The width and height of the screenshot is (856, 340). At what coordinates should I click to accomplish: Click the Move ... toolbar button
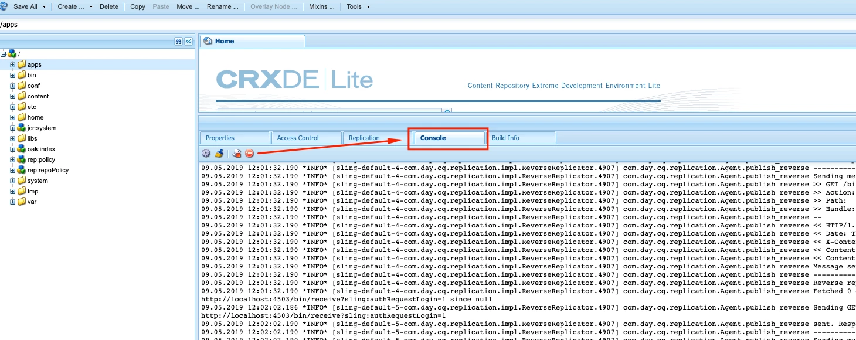click(188, 6)
